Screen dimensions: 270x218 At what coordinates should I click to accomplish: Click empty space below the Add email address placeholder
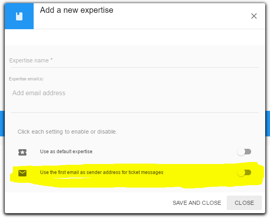[x=135, y=105]
